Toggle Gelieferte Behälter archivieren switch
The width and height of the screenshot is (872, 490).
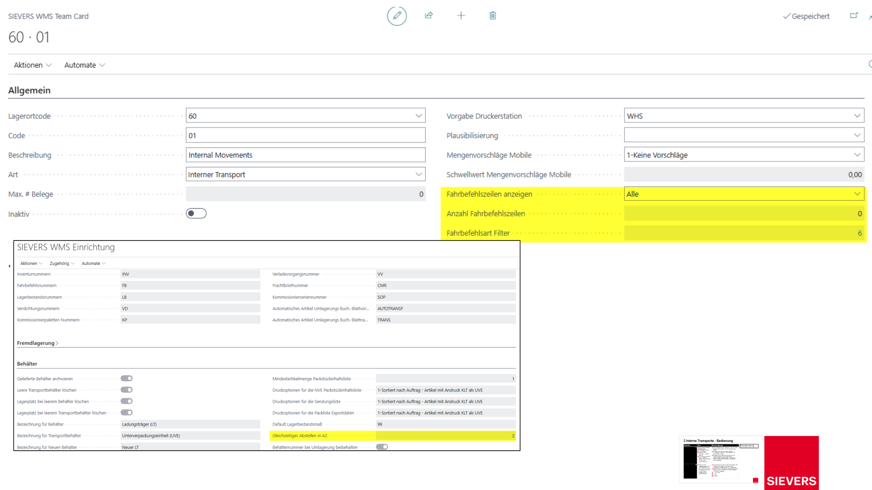pyautogui.click(x=127, y=378)
